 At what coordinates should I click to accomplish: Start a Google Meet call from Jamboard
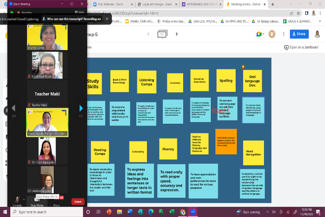coord(259,34)
